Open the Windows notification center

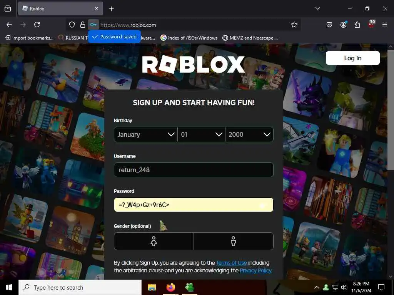381,287
